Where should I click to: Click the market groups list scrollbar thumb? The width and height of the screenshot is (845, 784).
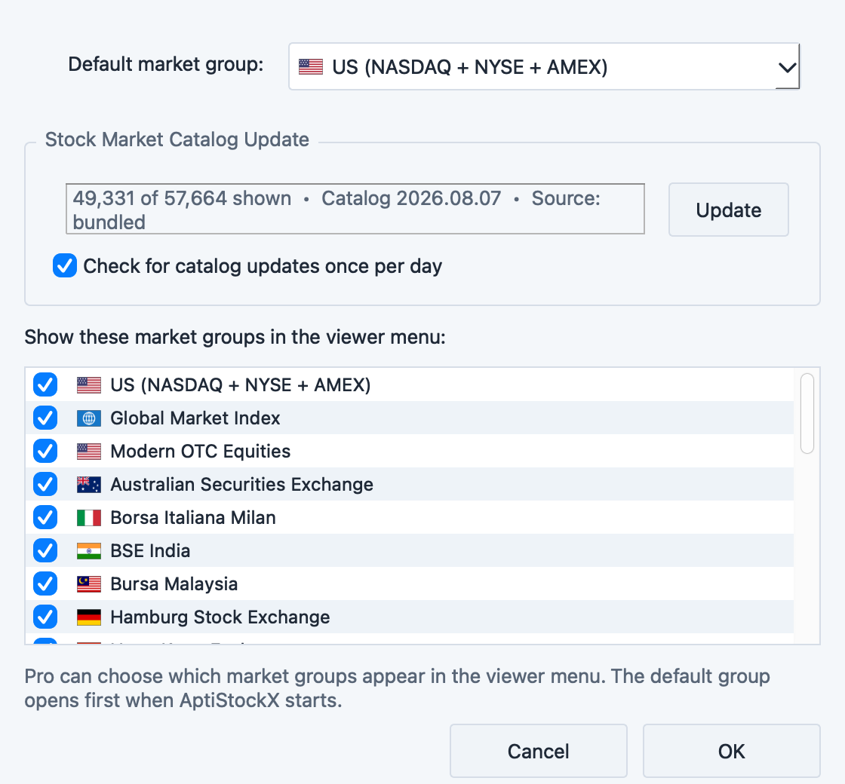(807, 414)
